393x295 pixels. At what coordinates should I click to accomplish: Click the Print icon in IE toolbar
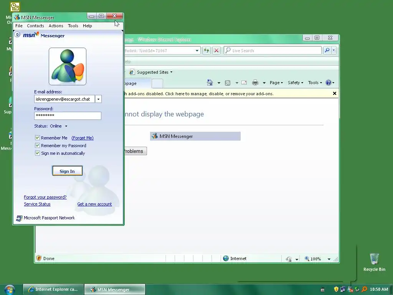point(255,83)
